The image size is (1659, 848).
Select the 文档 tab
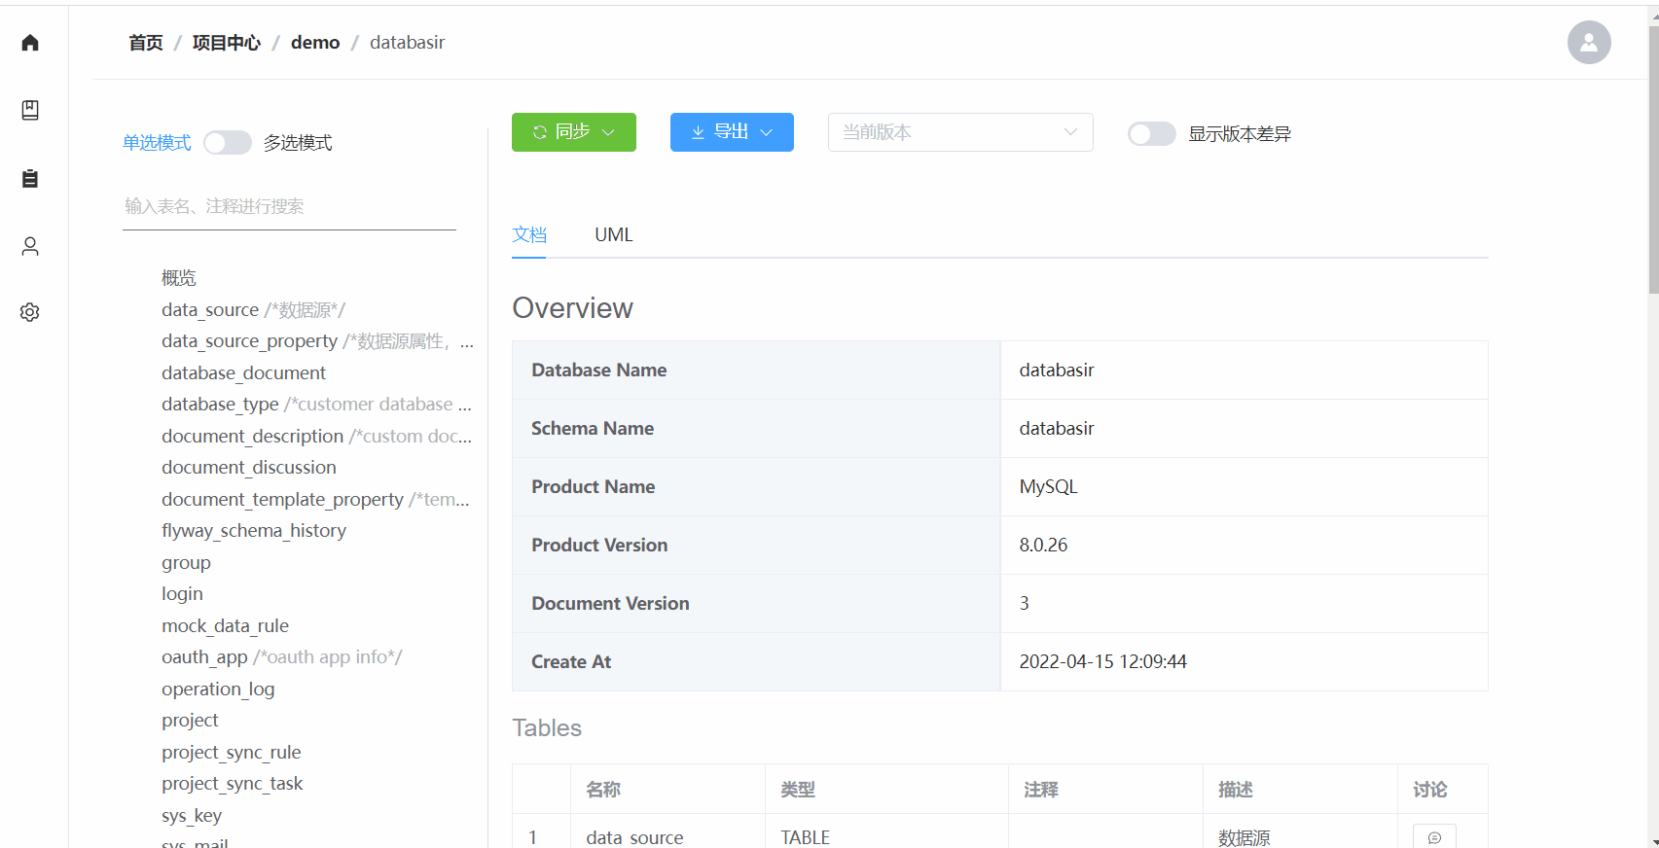tap(529, 235)
